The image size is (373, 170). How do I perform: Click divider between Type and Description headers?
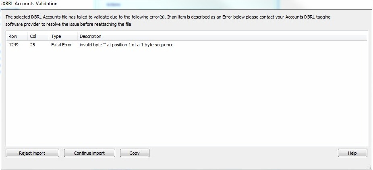tap(77, 36)
